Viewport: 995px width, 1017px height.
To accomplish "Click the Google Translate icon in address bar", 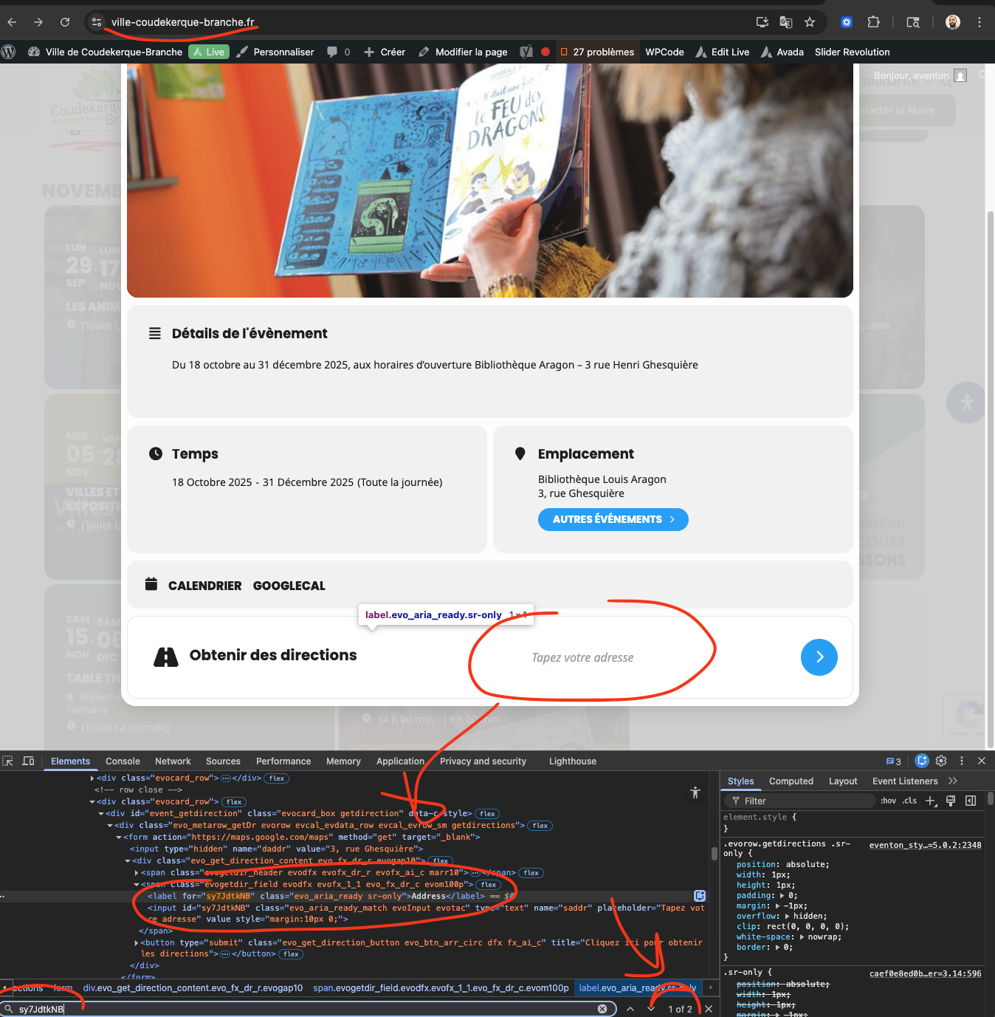I will point(786,22).
